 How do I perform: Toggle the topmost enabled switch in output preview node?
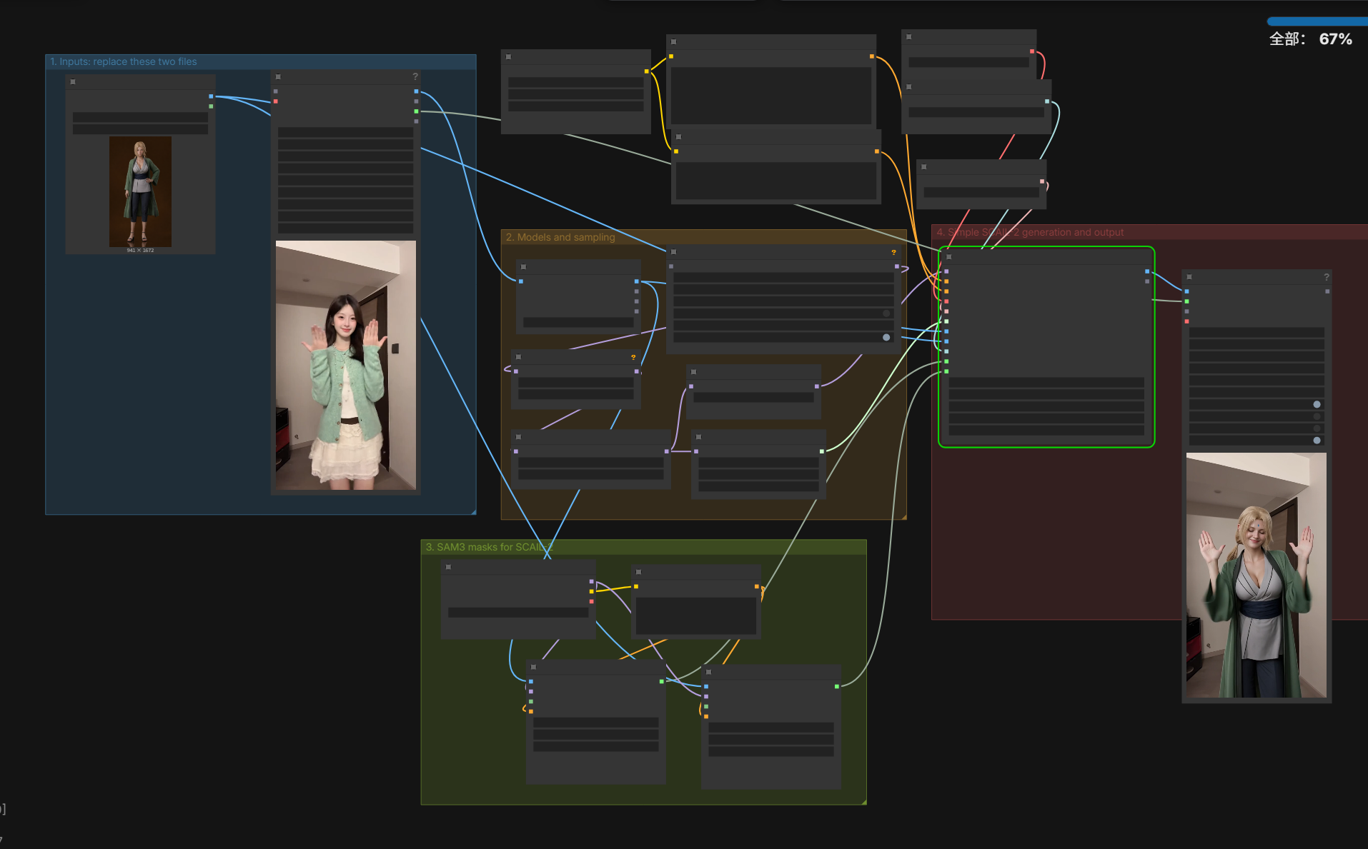click(x=1317, y=404)
